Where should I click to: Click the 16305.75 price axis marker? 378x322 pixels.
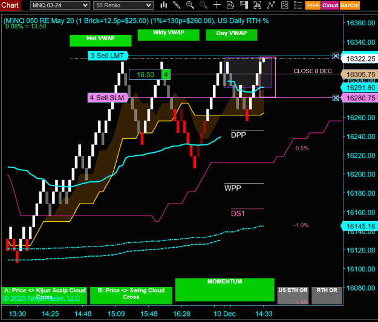[x=360, y=75]
